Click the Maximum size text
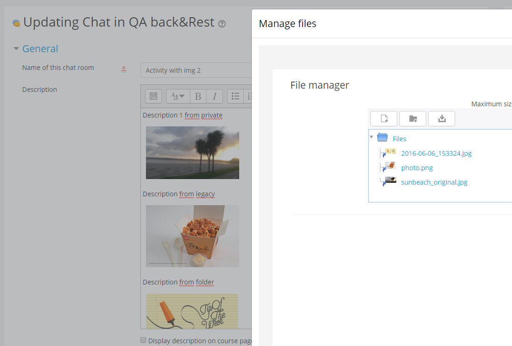512x346 pixels. click(x=491, y=104)
